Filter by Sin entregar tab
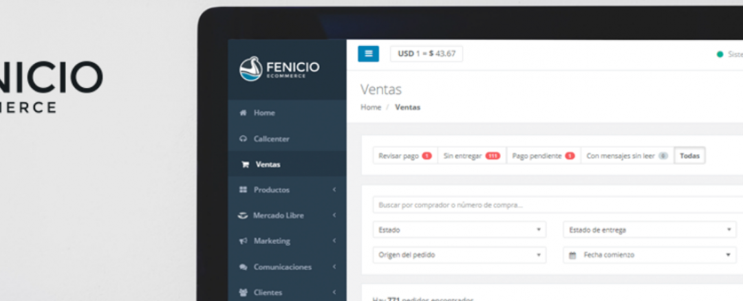Viewport: 743px width, 301px height. (472, 156)
